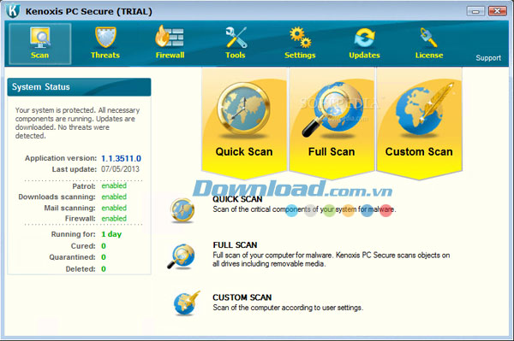Click 'Scan of the computer according to user settings'

[x=288, y=308]
